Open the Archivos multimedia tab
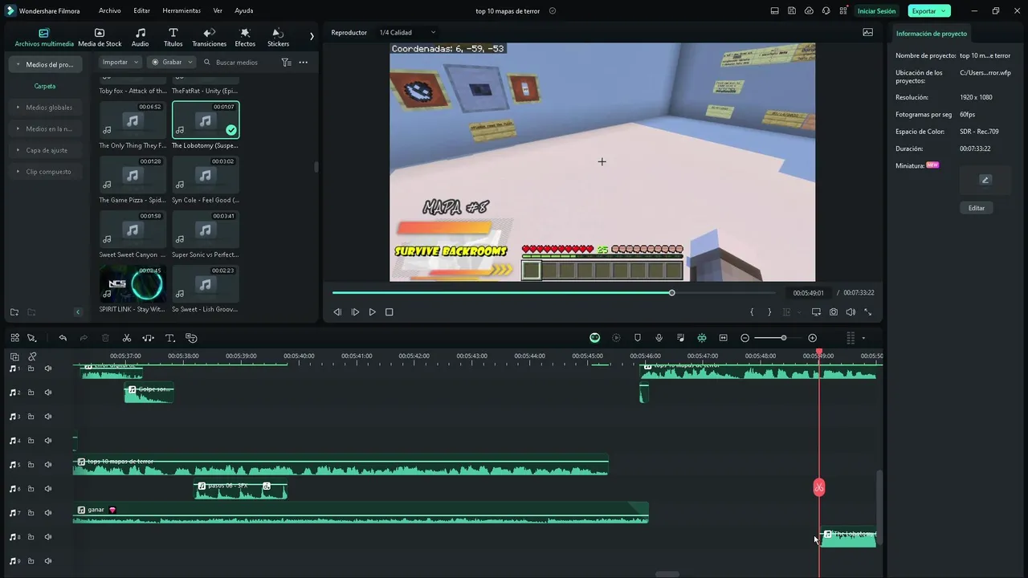Image resolution: width=1028 pixels, height=578 pixels. [x=44, y=38]
